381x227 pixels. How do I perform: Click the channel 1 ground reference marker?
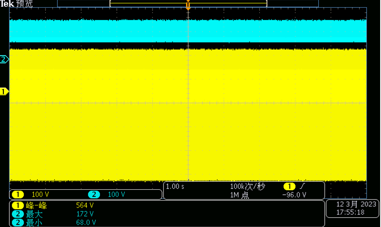coord(4,91)
